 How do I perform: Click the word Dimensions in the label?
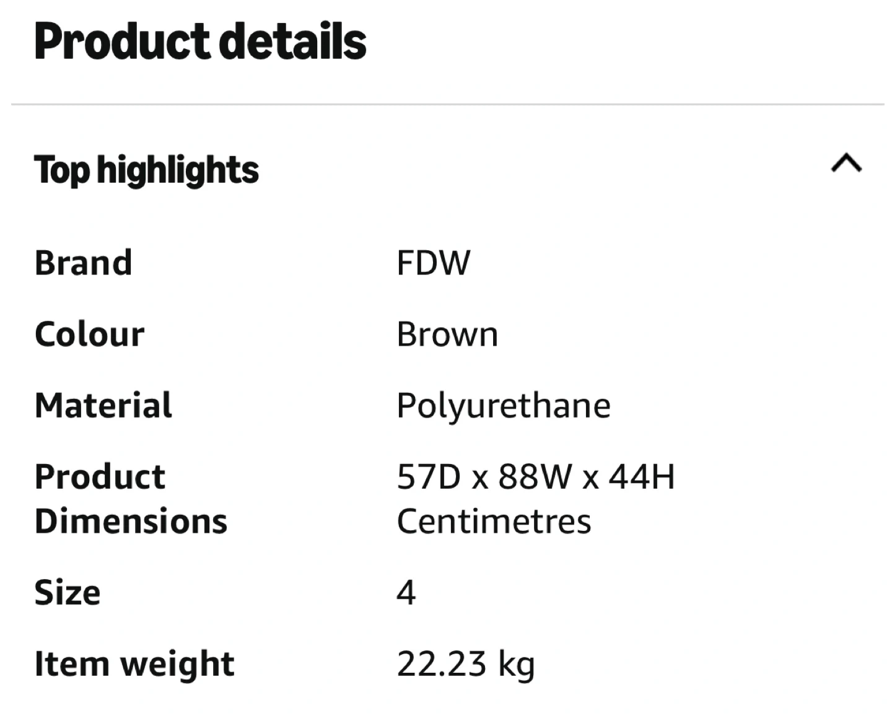point(131,521)
